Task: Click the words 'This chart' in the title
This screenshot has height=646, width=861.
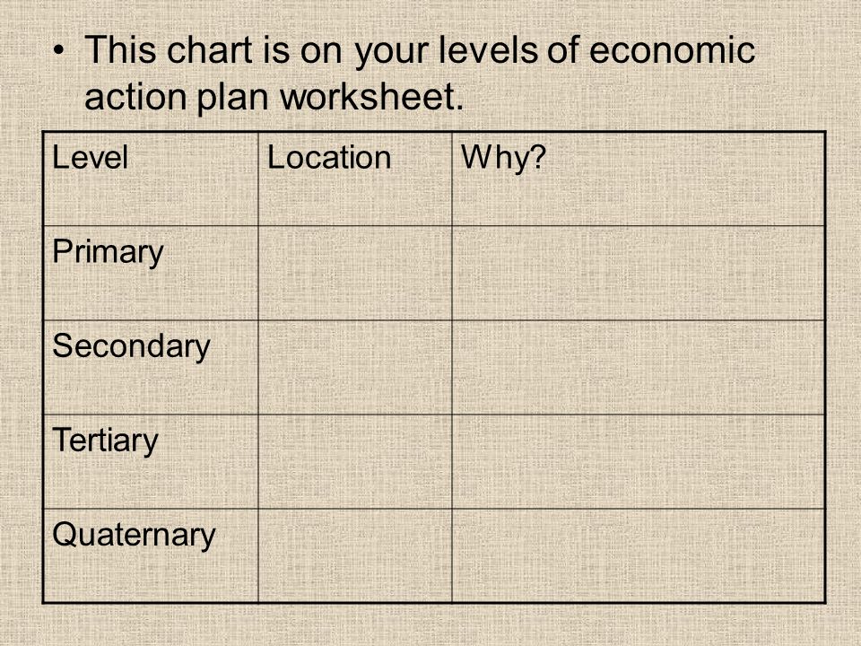Action: 169,49
